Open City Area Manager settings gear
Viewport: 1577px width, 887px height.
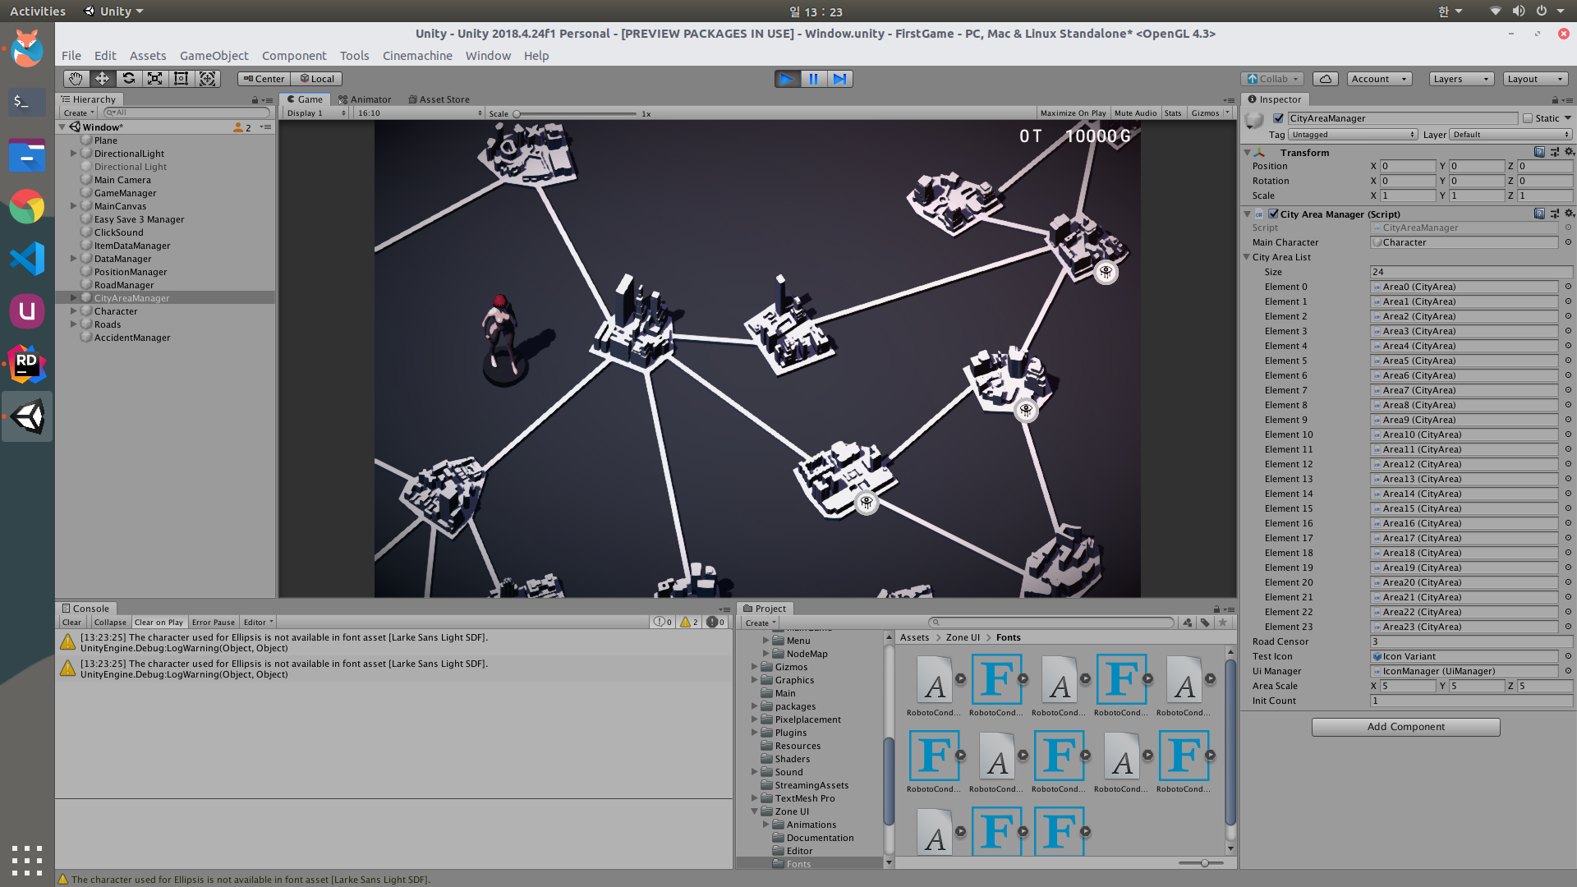coord(1570,214)
